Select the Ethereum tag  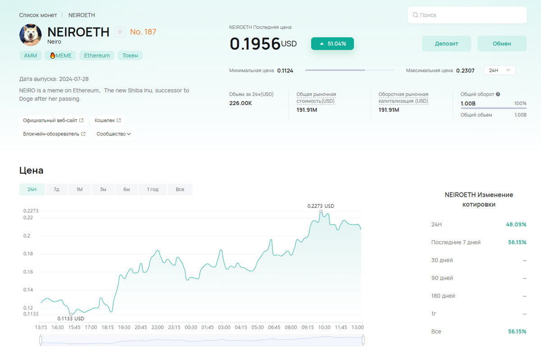coord(97,55)
